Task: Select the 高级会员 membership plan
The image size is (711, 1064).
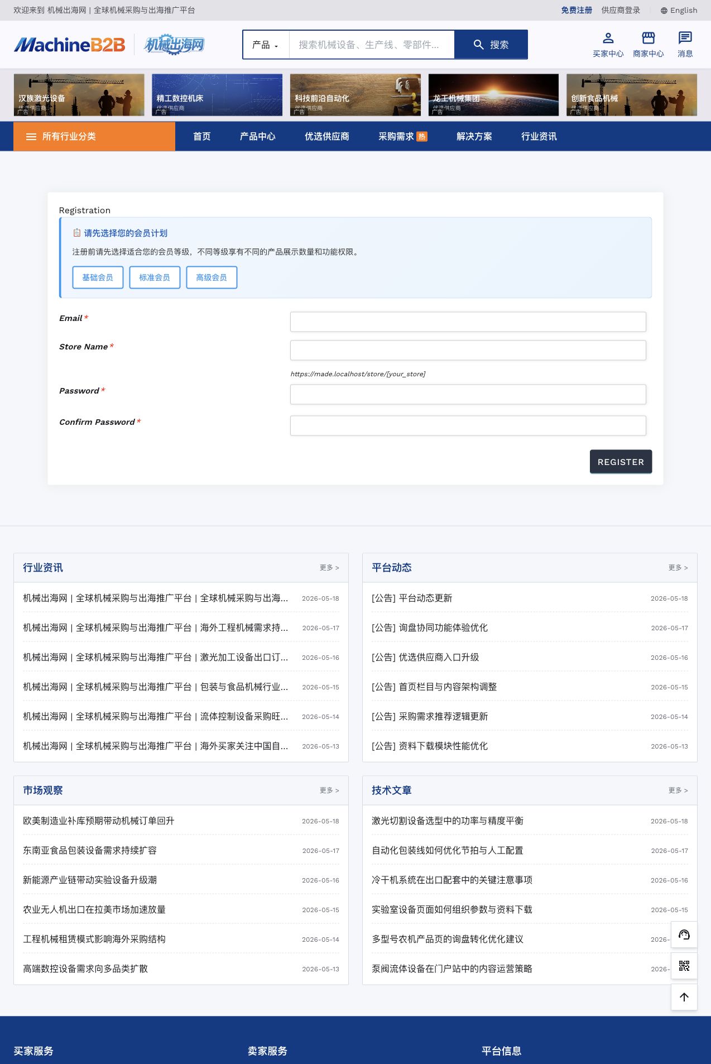Action: pos(212,277)
